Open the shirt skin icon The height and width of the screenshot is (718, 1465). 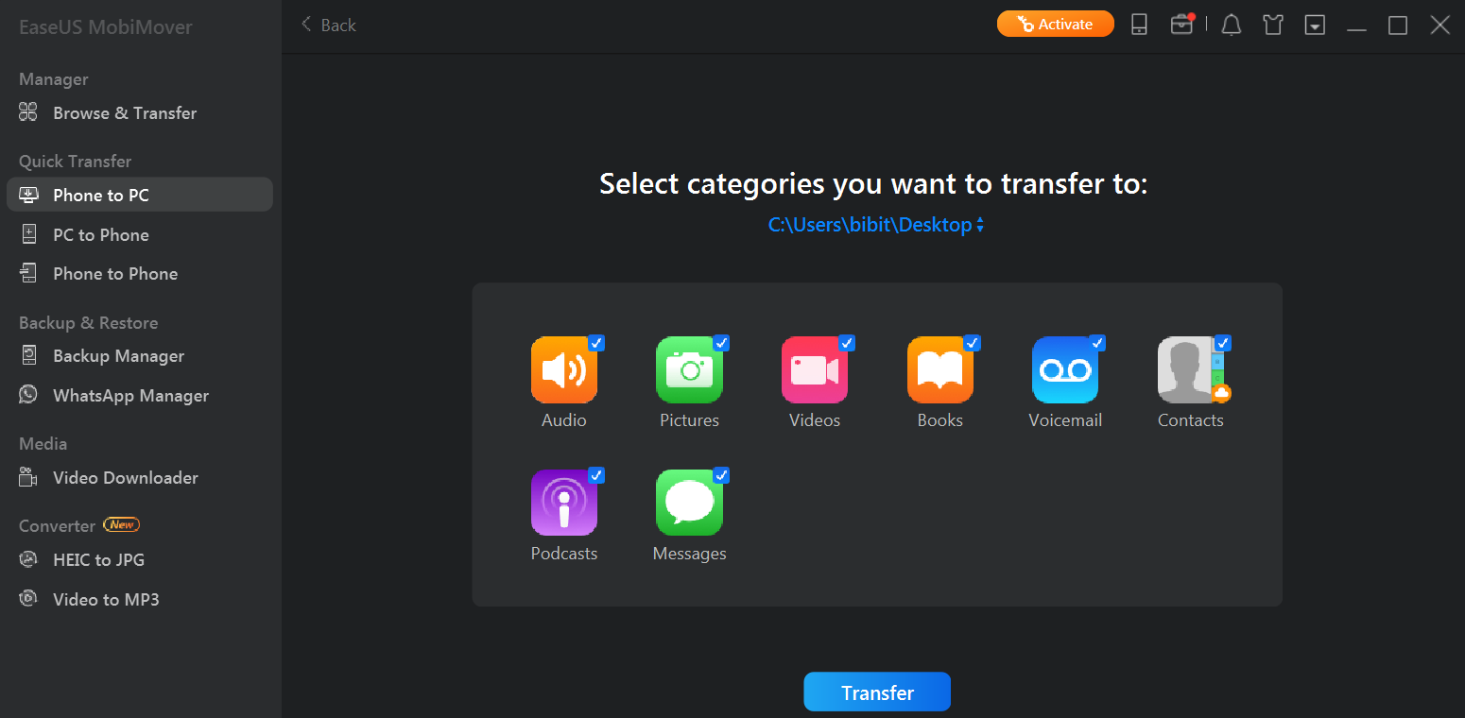coord(1273,25)
